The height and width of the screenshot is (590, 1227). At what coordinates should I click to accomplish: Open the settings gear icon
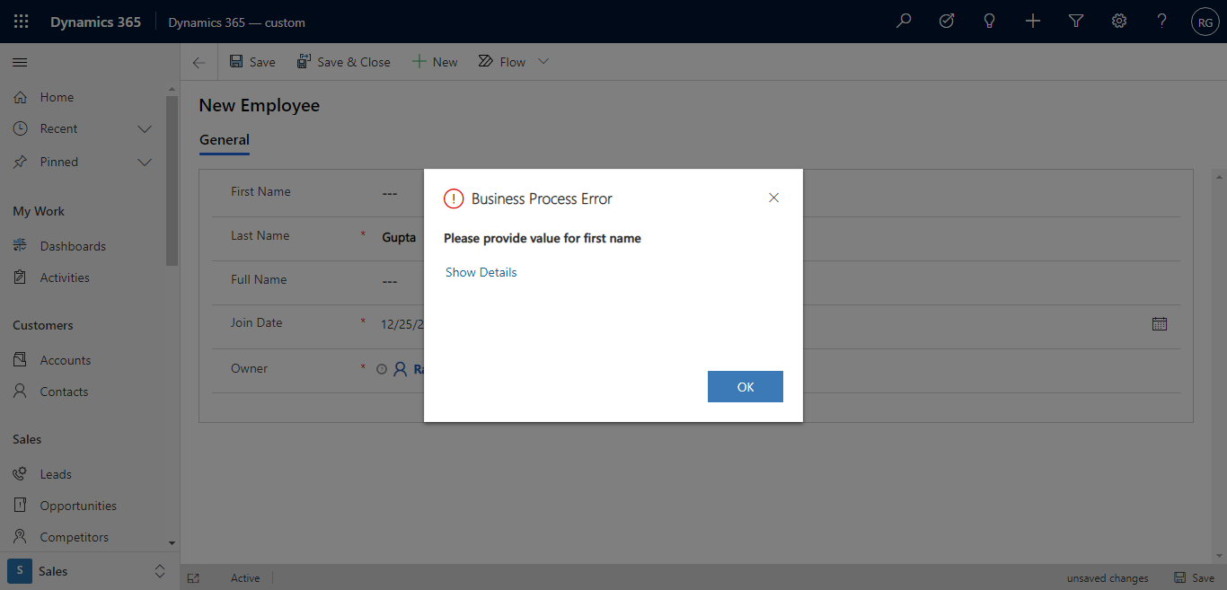click(x=1118, y=20)
